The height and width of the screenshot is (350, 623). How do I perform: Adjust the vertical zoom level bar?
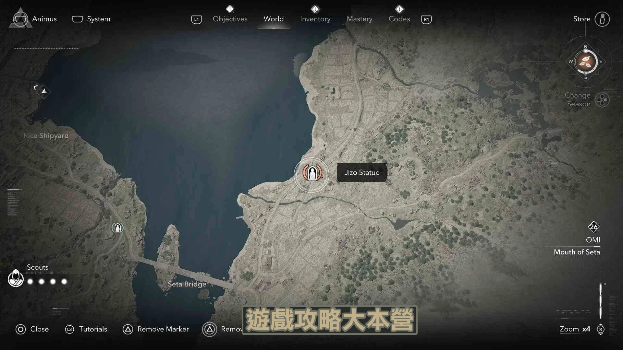click(601, 301)
